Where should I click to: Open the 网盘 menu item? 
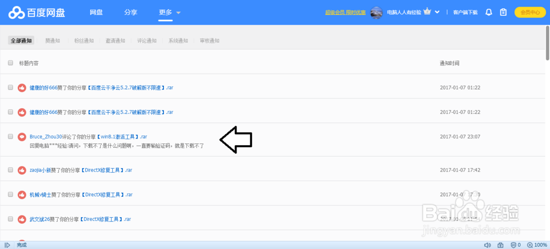pyautogui.click(x=96, y=12)
